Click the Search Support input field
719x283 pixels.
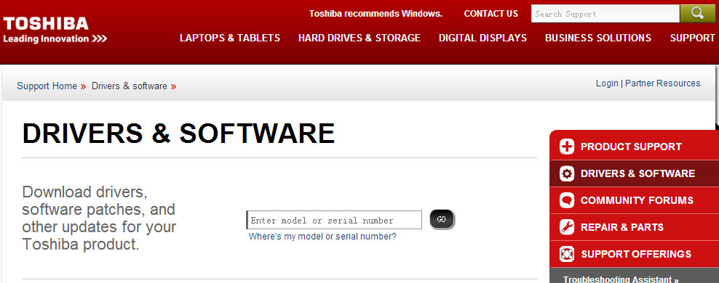click(605, 14)
